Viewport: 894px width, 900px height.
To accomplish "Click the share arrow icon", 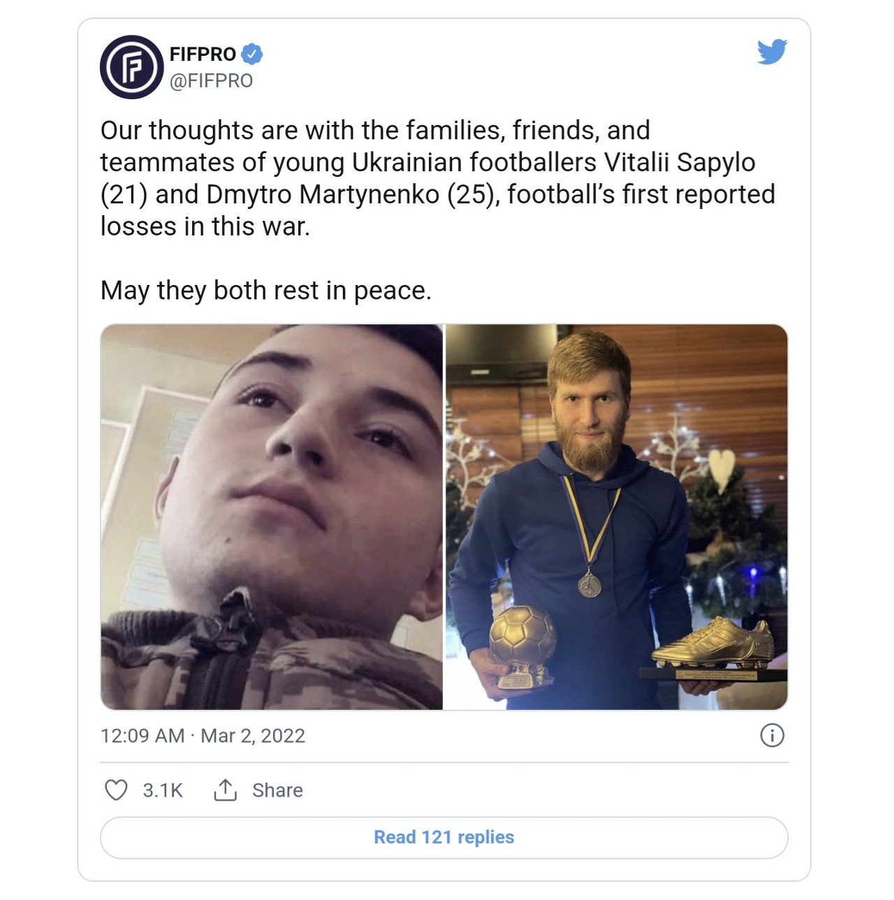I will point(225,790).
